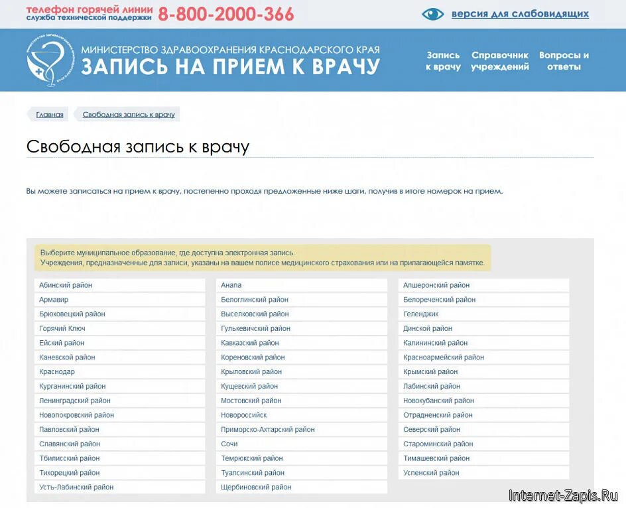
Task: Select 'Белореченский район'
Action: tap(484, 300)
